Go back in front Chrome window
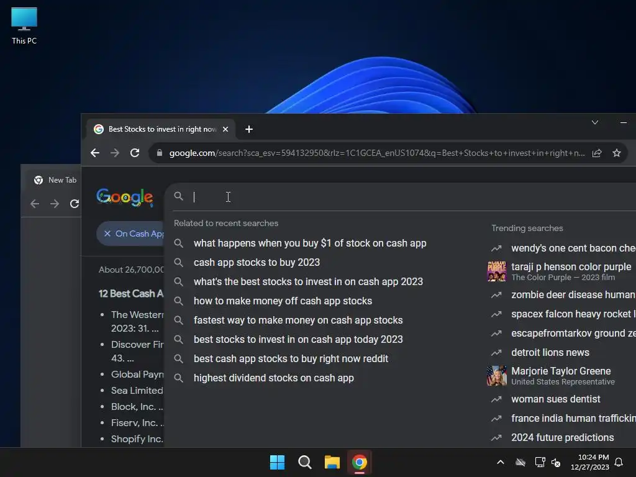Image resolution: width=636 pixels, height=477 pixels. 95,153
